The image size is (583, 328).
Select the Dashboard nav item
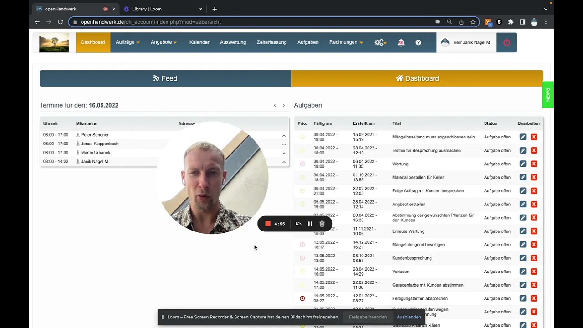pos(93,42)
